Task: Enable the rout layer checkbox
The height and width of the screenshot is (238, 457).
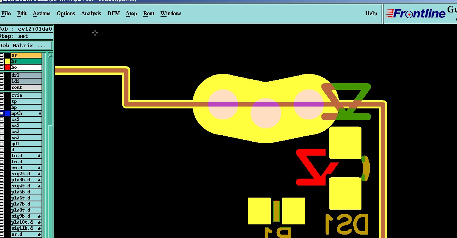Action: coord(2,87)
